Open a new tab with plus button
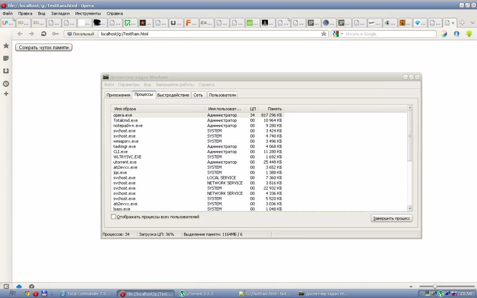The image size is (477, 298). click(x=462, y=23)
